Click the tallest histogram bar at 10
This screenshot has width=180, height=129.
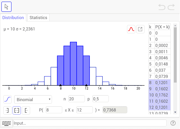[x=74, y=64]
